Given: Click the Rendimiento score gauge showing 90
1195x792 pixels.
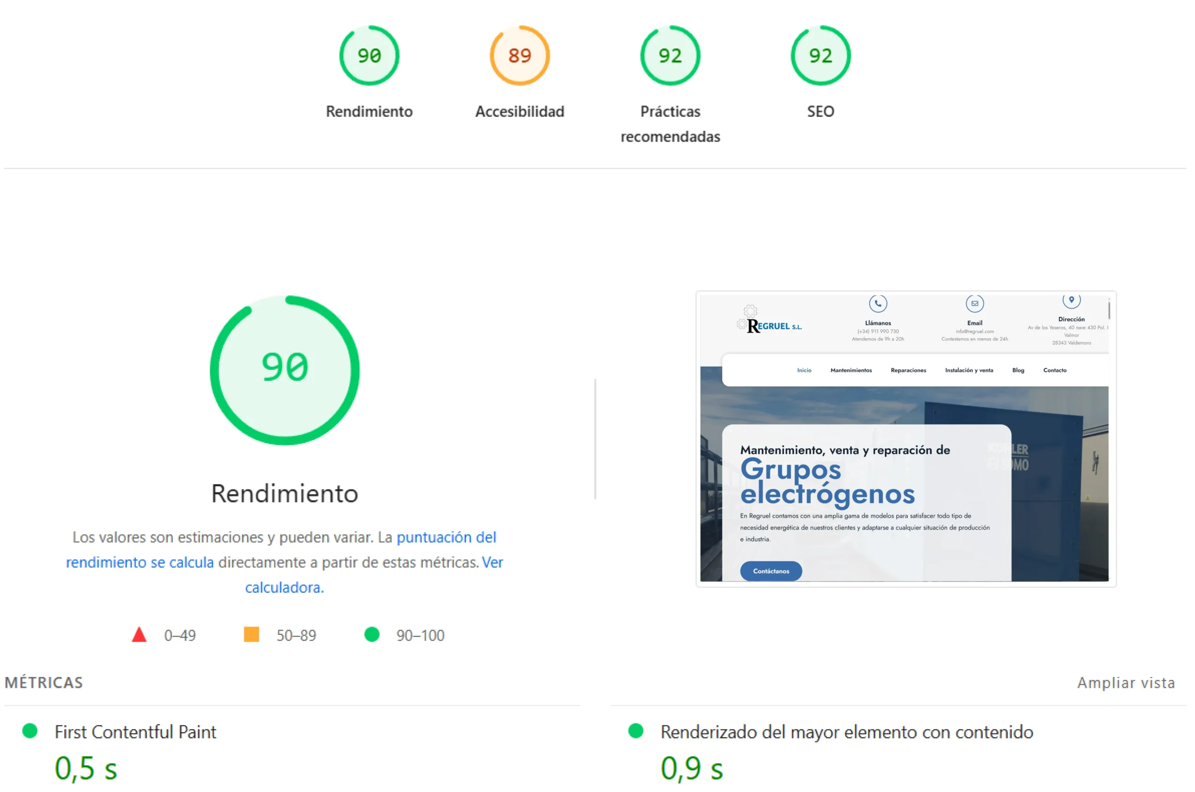Looking at the screenshot, I should (369, 56).
